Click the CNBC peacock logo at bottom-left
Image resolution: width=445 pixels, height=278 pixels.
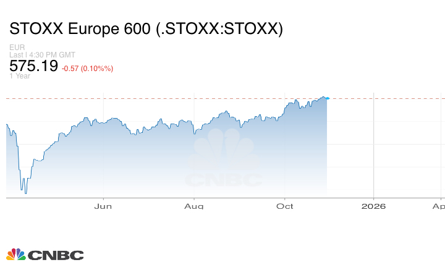[15, 255]
